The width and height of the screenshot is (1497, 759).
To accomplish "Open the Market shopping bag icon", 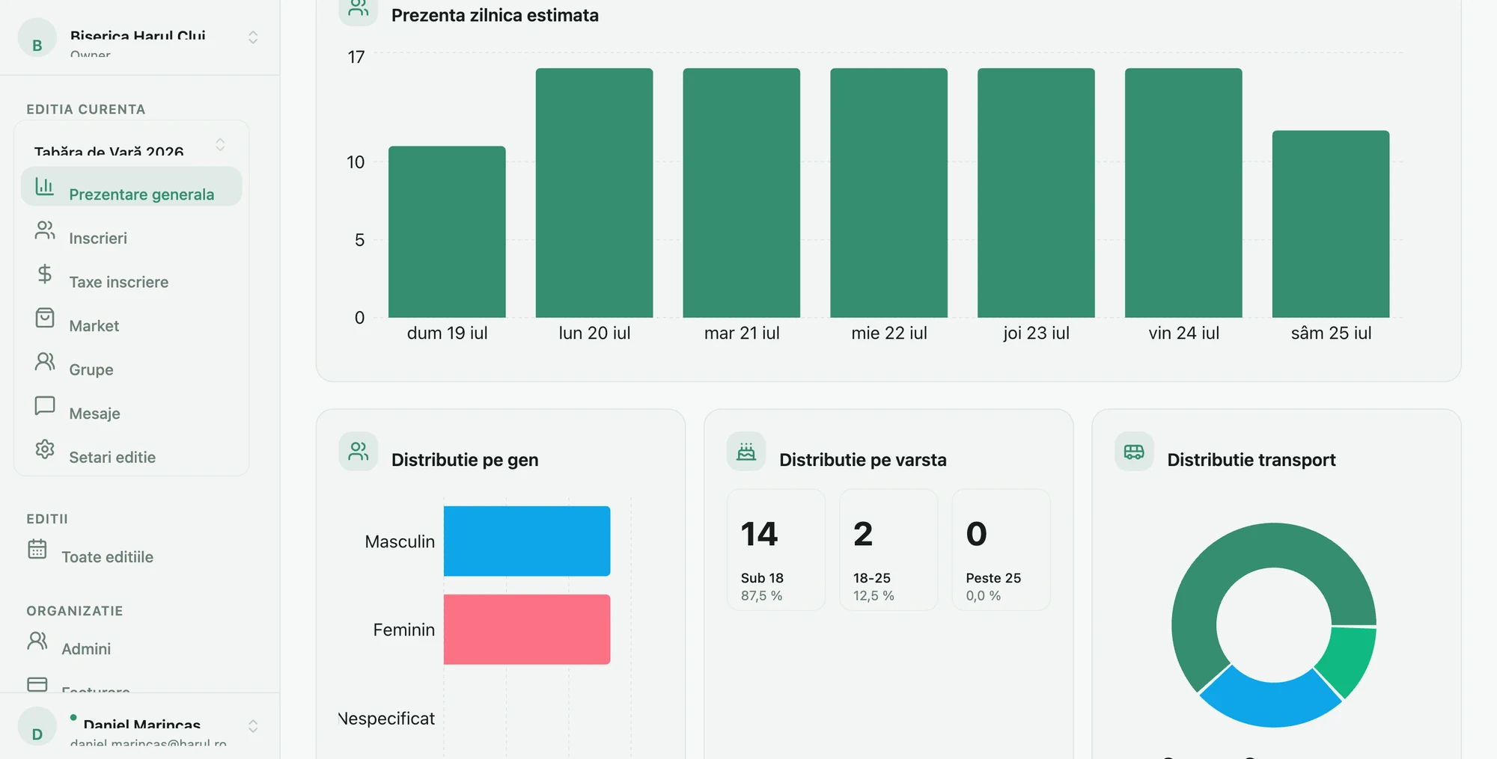I will point(45,318).
